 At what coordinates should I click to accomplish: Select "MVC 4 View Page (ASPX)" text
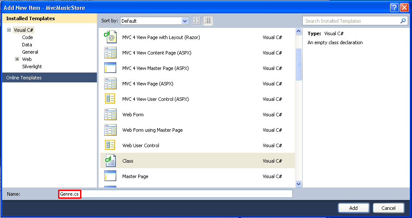click(148, 84)
